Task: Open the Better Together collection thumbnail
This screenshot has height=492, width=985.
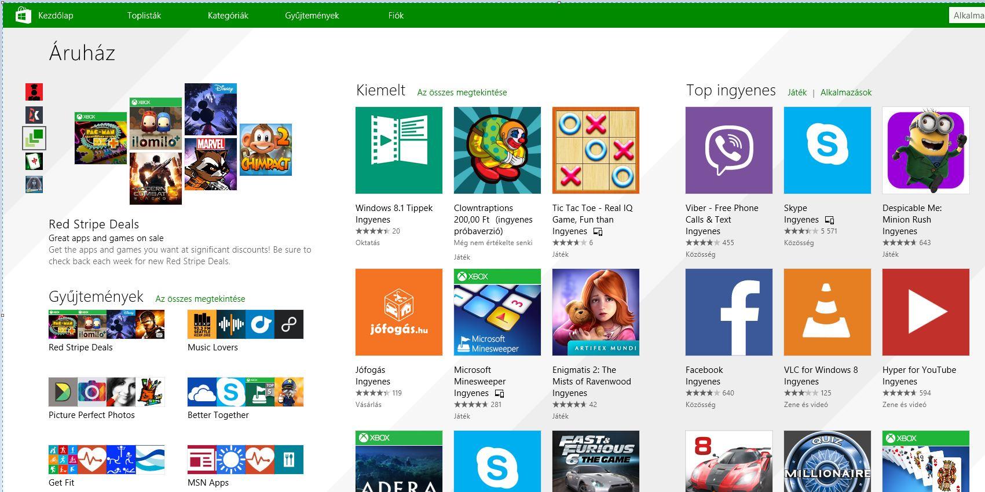Action: click(x=246, y=392)
